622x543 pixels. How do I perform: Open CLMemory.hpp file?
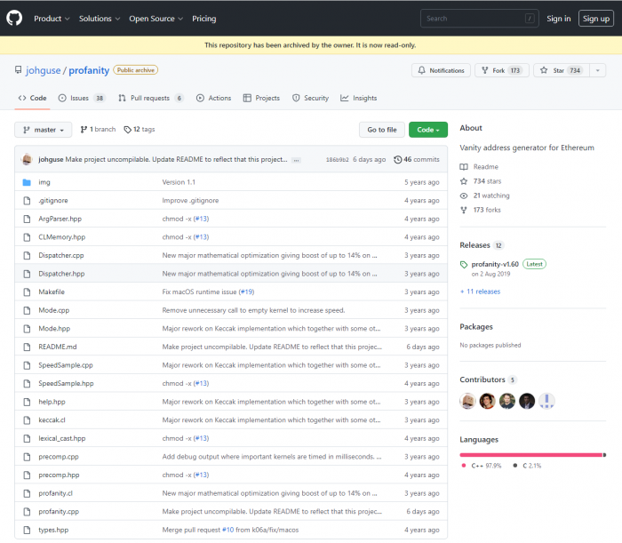pos(62,237)
